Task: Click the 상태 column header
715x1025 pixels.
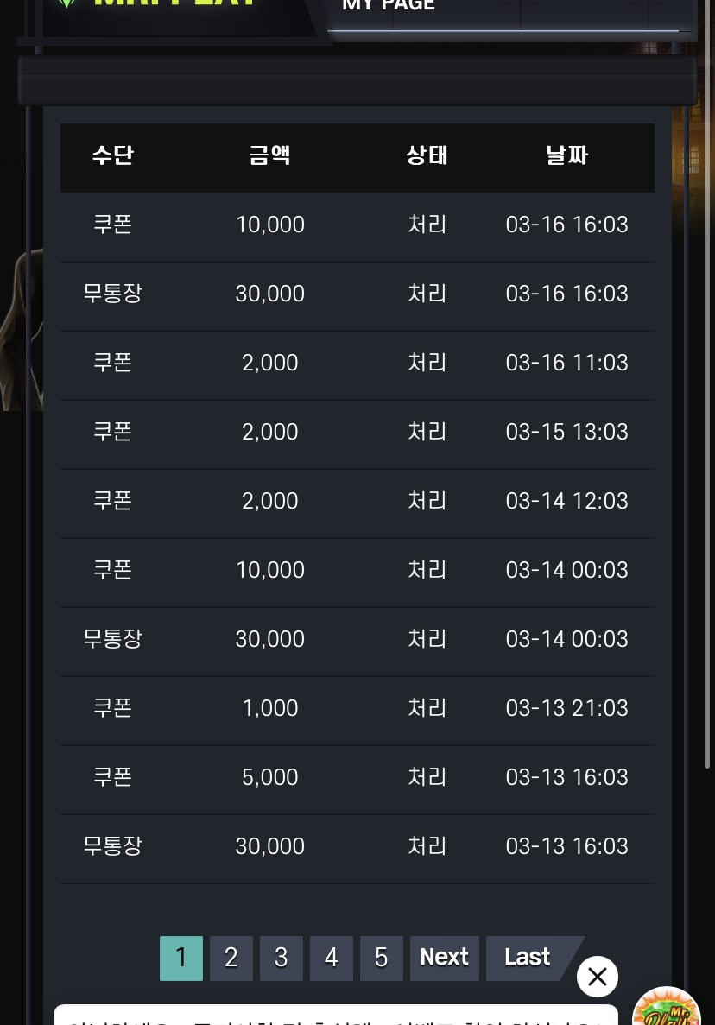Action: click(x=427, y=155)
